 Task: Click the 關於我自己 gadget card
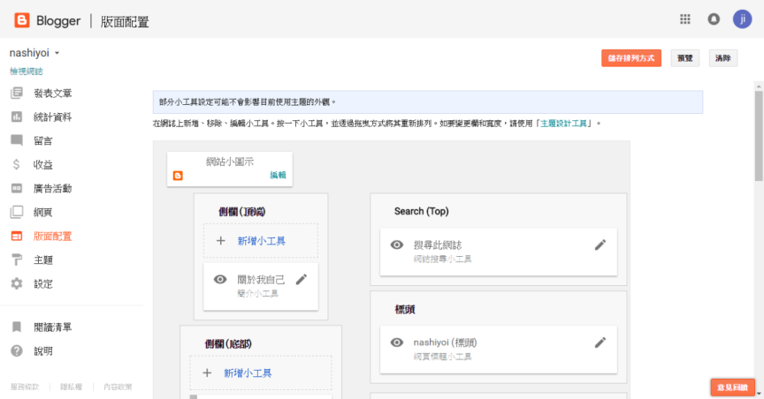[x=261, y=286]
